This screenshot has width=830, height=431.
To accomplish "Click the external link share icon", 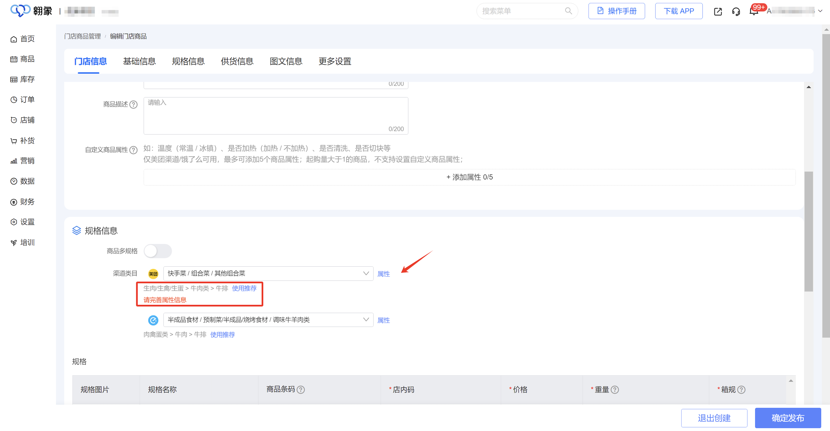I will (x=718, y=12).
